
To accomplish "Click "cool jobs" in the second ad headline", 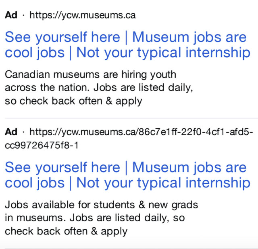I will click(35, 183).
